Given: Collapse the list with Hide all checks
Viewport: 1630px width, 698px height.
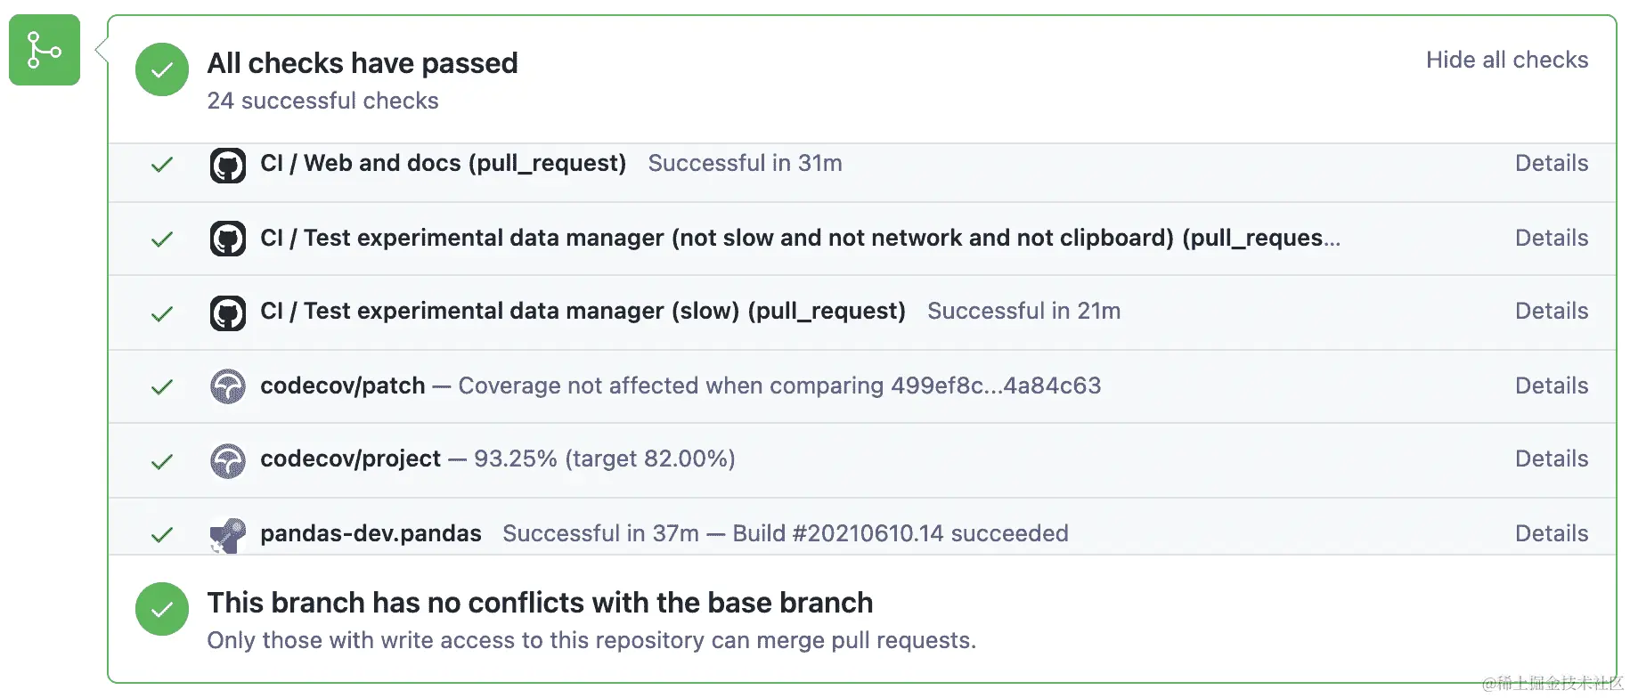Looking at the screenshot, I should [x=1506, y=60].
